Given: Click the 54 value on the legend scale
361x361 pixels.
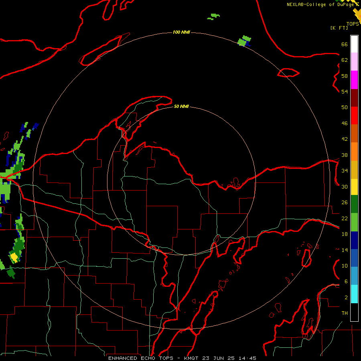Looking at the screenshot, I should (345, 91).
